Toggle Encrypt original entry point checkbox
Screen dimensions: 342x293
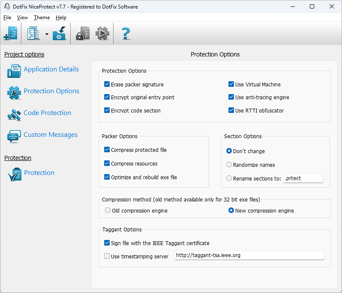point(107,97)
